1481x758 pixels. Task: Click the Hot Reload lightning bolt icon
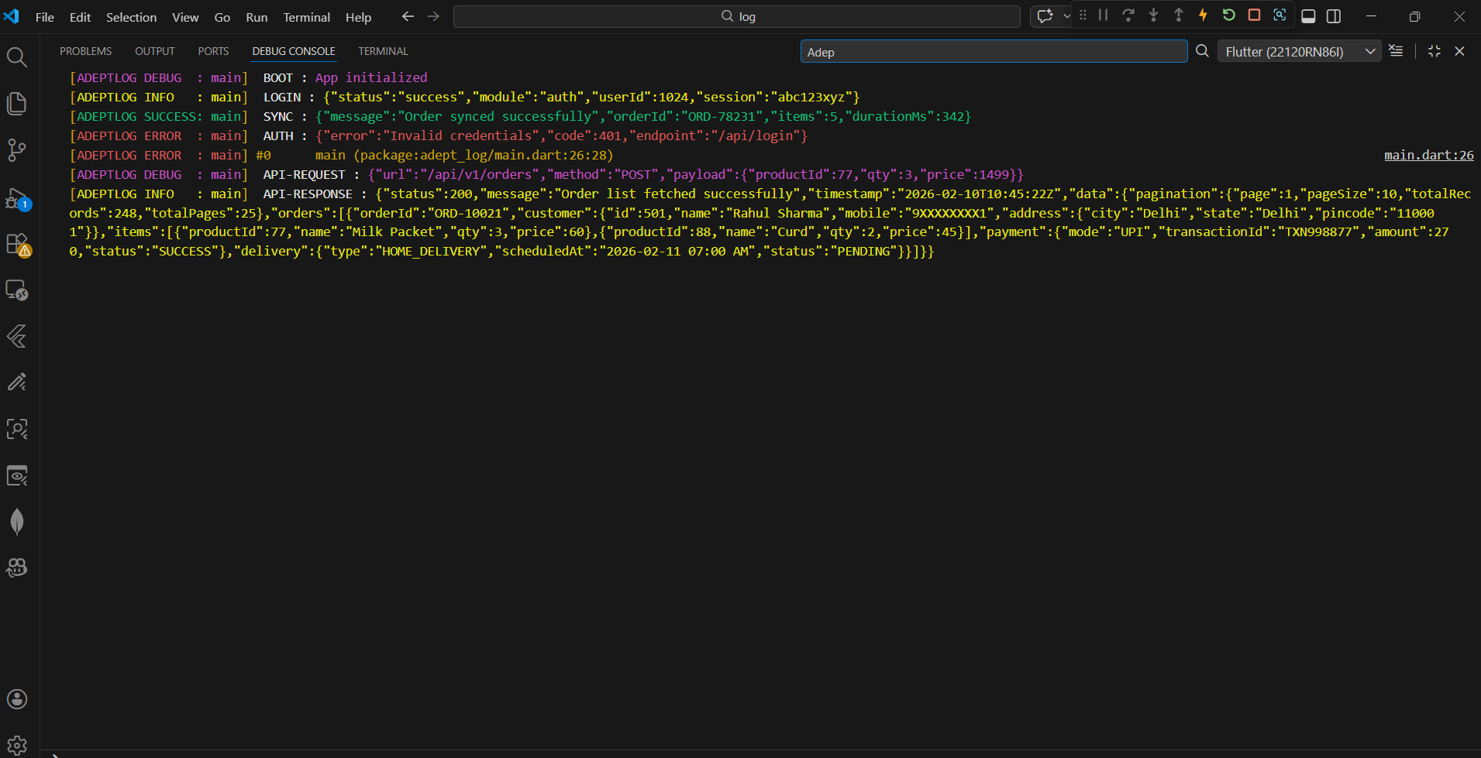coord(1204,15)
